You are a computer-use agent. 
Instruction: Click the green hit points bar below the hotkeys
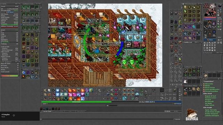pyautogui.click(x=76, y=102)
